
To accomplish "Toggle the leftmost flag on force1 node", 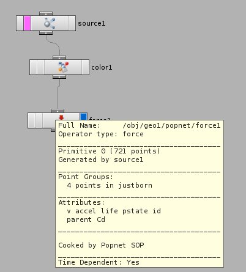I will pos(32,120).
